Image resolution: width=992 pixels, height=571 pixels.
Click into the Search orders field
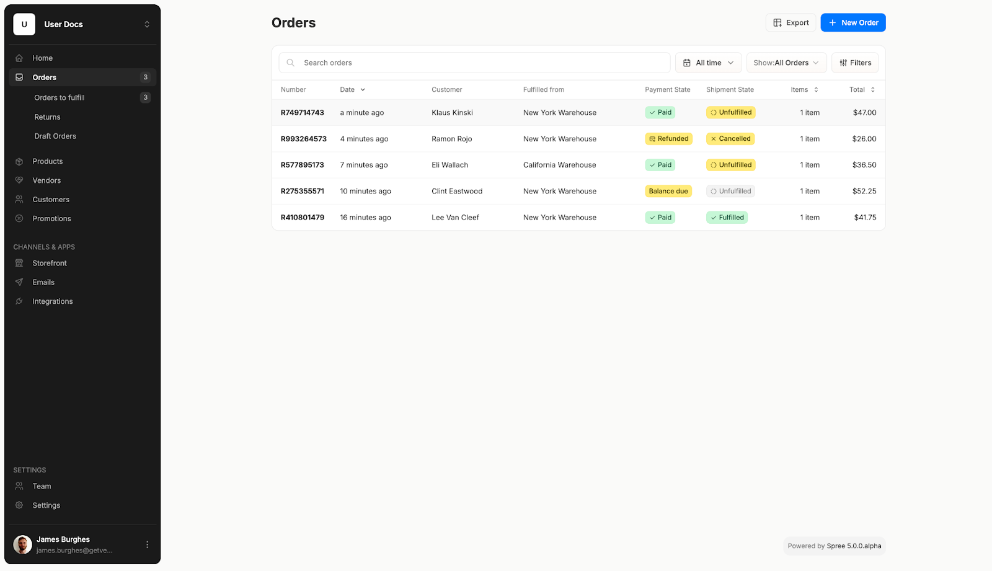click(474, 63)
